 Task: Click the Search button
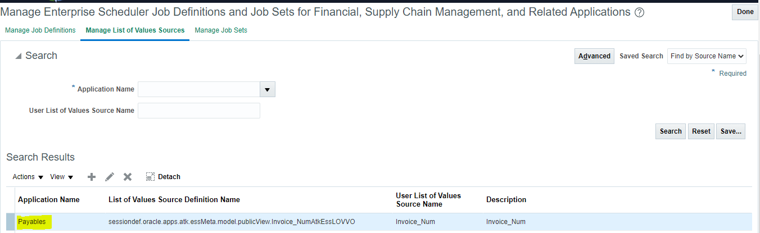coord(671,131)
